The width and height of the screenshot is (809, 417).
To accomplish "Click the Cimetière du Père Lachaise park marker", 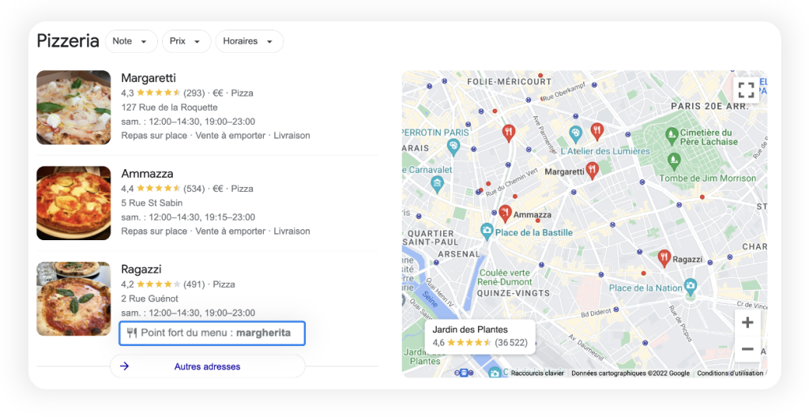I will pyautogui.click(x=672, y=135).
